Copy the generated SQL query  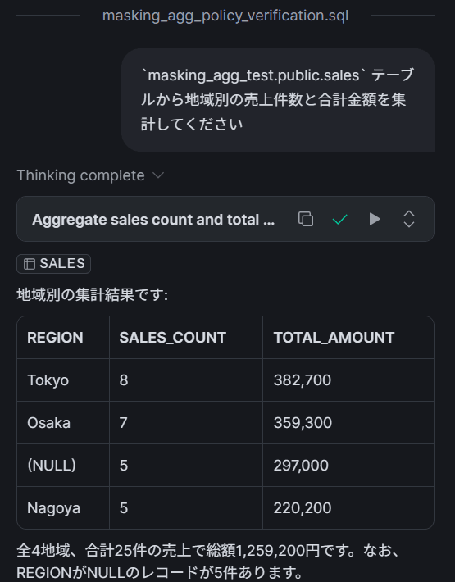[306, 219]
